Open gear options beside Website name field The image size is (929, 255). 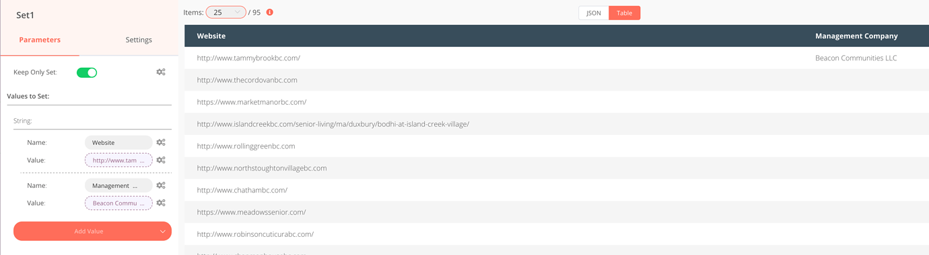pyautogui.click(x=161, y=142)
